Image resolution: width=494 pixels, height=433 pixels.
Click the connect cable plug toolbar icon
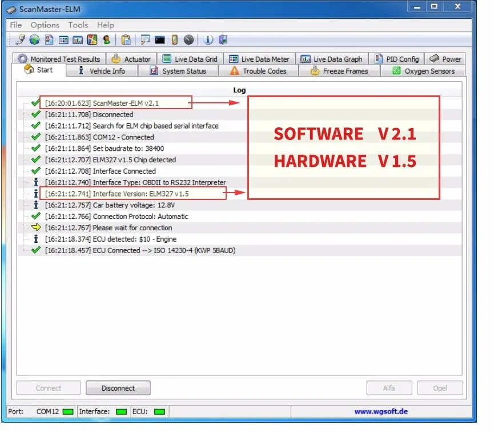(20, 40)
